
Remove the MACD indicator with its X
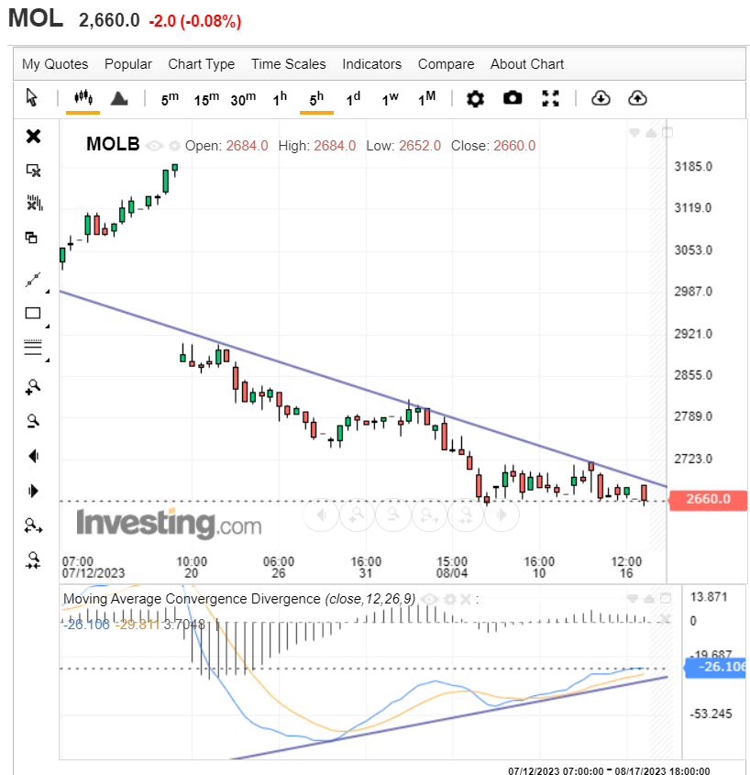coord(465,599)
